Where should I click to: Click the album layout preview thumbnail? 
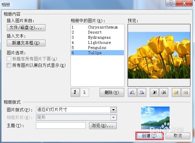pyautogui.click(x=155, y=118)
